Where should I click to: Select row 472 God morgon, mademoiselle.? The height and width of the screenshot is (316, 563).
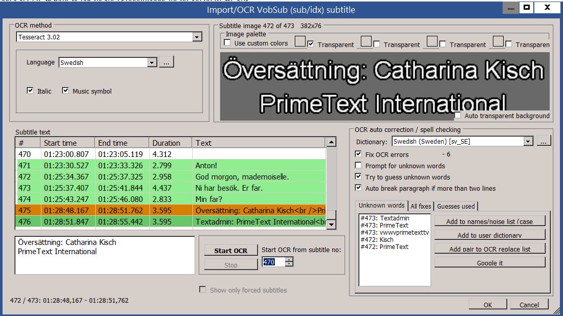pyautogui.click(x=170, y=177)
